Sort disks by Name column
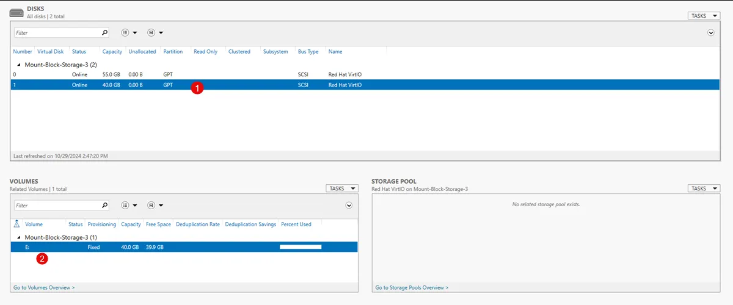 pos(335,52)
